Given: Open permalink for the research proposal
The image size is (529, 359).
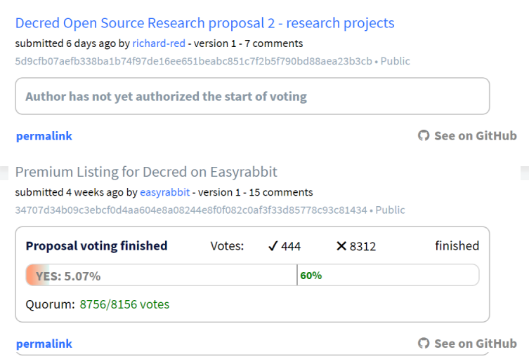Looking at the screenshot, I should coord(44,136).
